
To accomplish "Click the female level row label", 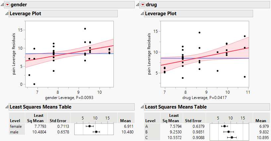I will (16, 126).
